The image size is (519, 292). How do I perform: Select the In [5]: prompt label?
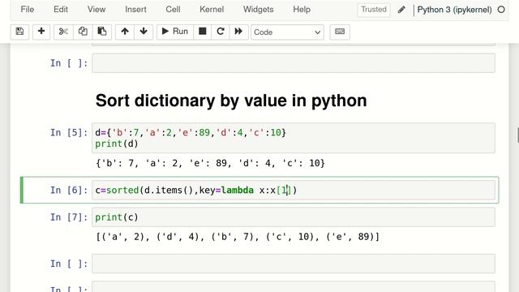[69, 133]
